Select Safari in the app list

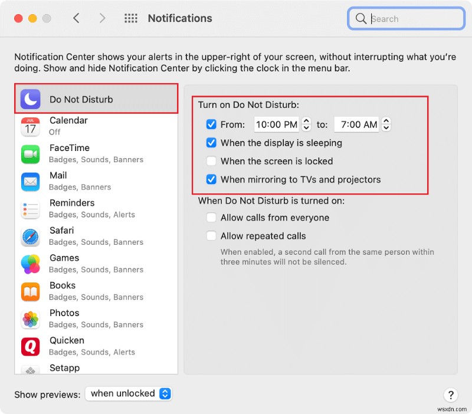(96, 236)
